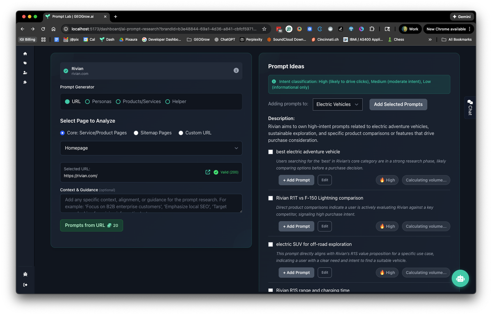Check the 'Rivian R1S range and charging time' checkbox
This screenshot has height=315, width=492.
(x=271, y=290)
